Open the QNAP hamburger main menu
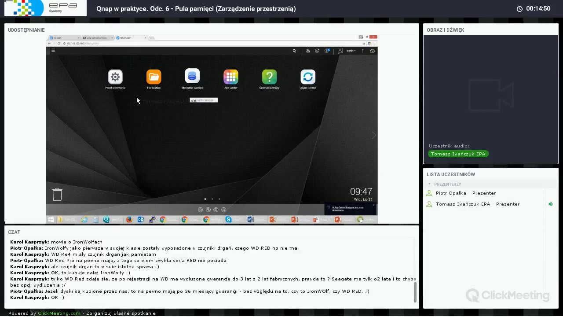Image resolution: width=563 pixels, height=317 pixels. coord(53,51)
